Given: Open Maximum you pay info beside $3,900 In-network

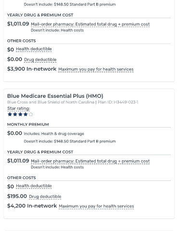Looking at the screenshot, I should tap(96, 69).
